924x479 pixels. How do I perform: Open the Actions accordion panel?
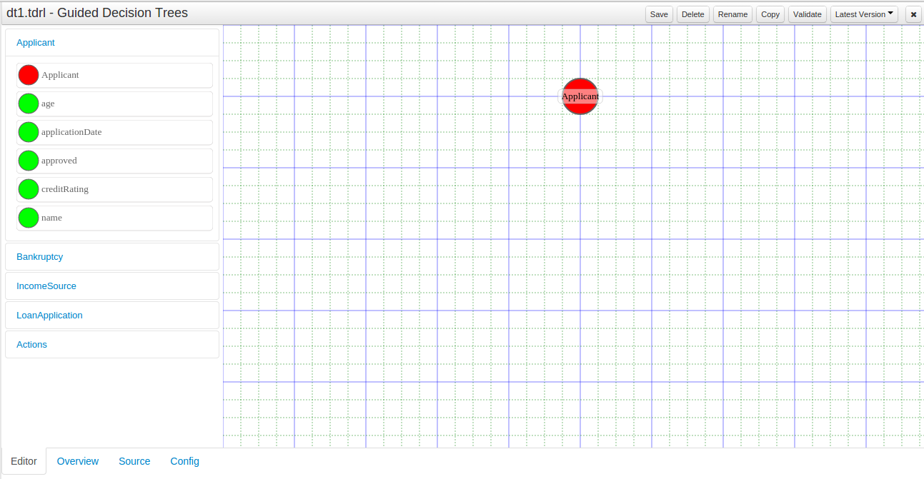[x=31, y=345]
